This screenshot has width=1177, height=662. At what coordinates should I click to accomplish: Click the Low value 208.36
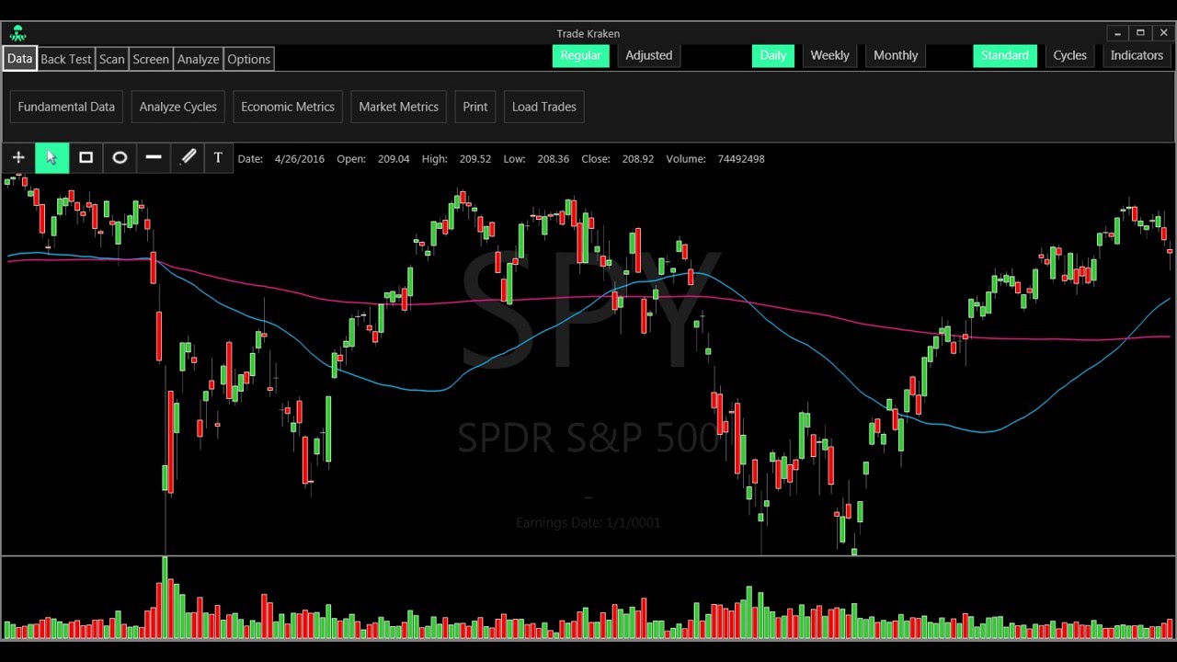pyautogui.click(x=554, y=159)
